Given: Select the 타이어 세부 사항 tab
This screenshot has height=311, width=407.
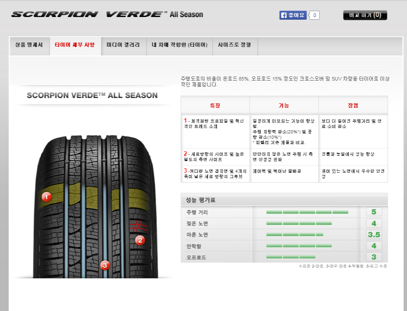Looking at the screenshot, I should click(x=75, y=46).
